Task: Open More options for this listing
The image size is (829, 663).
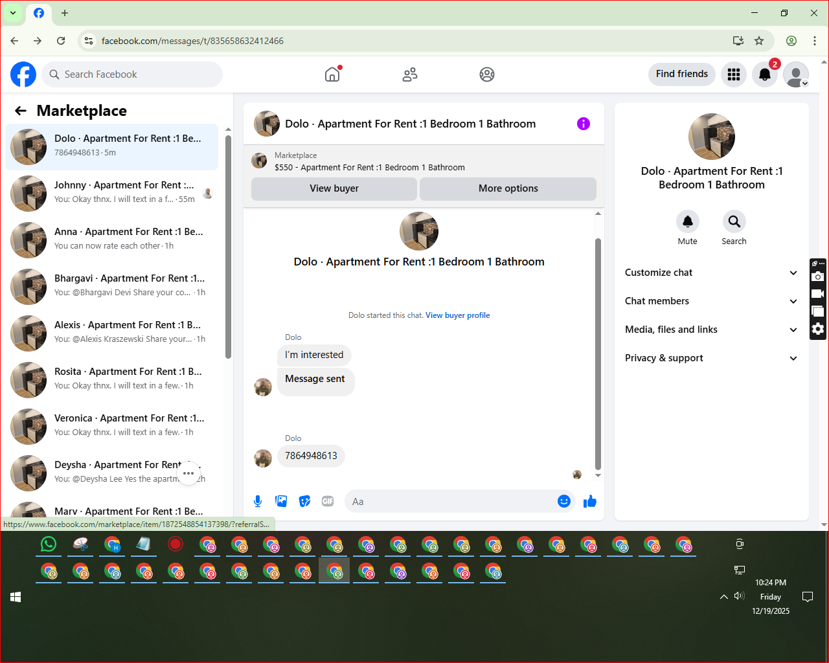Action: pos(508,188)
